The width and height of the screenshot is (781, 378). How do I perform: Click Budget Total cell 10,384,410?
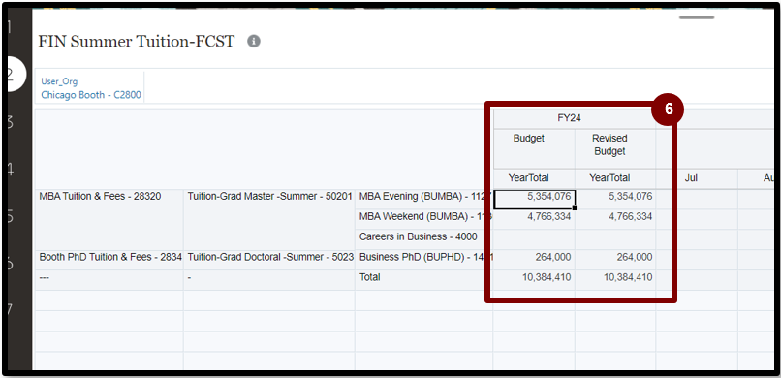pos(535,280)
